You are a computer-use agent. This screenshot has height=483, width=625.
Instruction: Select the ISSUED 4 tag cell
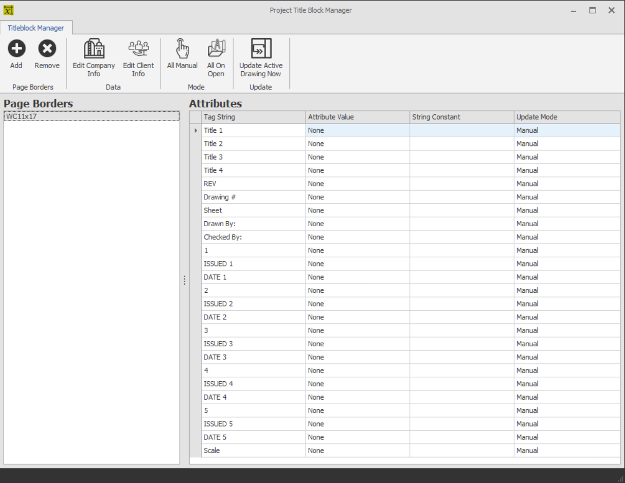point(253,384)
